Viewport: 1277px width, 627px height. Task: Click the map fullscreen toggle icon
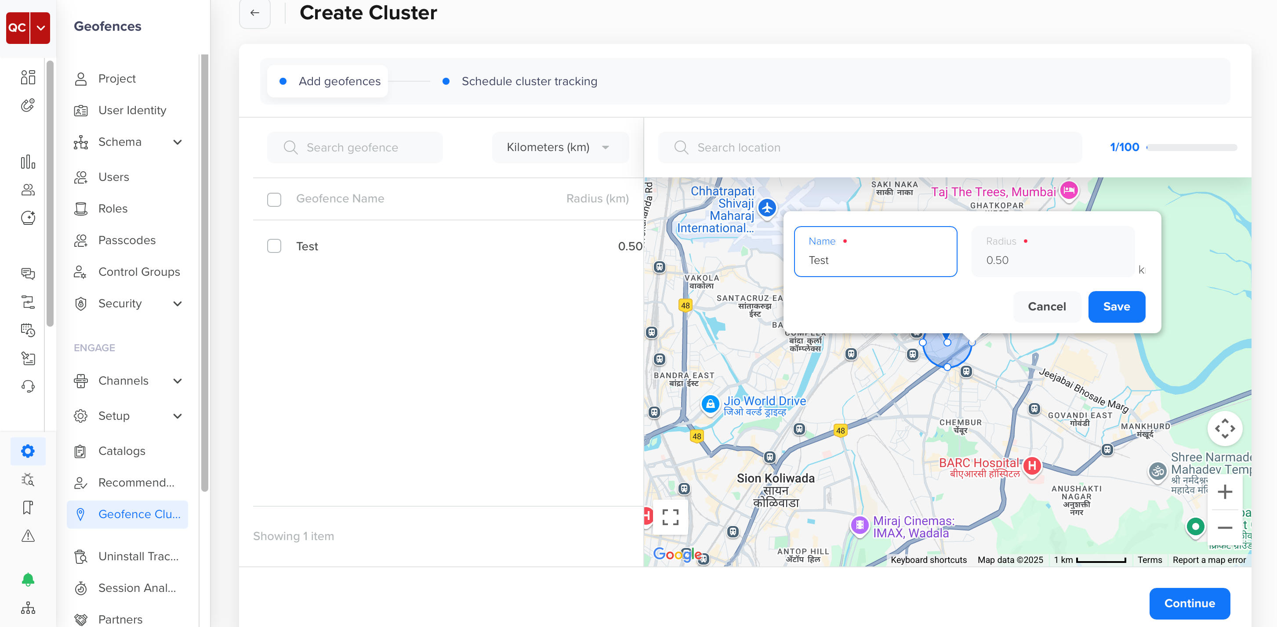[x=670, y=517]
